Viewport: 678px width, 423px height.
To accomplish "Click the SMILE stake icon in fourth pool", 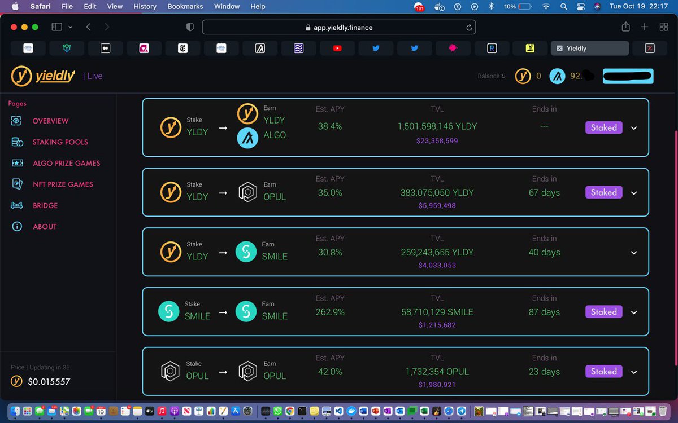I will [x=168, y=312].
